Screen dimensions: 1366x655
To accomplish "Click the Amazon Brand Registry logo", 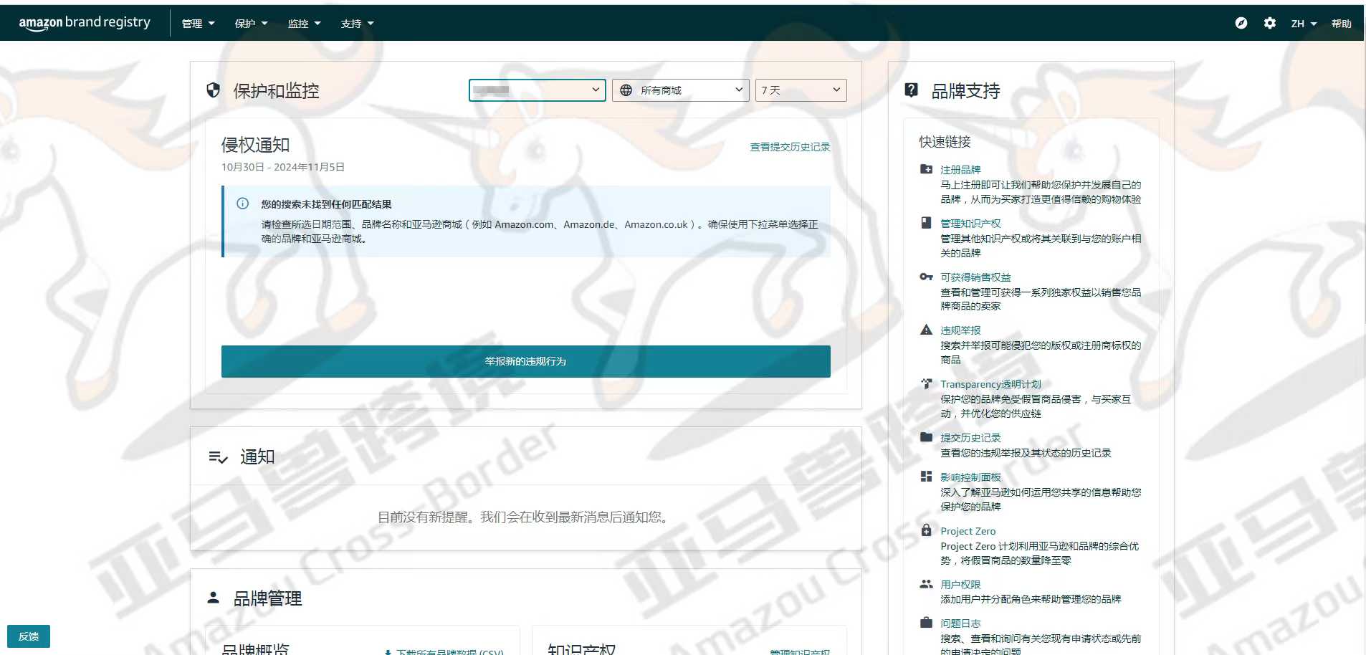I will [x=85, y=23].
